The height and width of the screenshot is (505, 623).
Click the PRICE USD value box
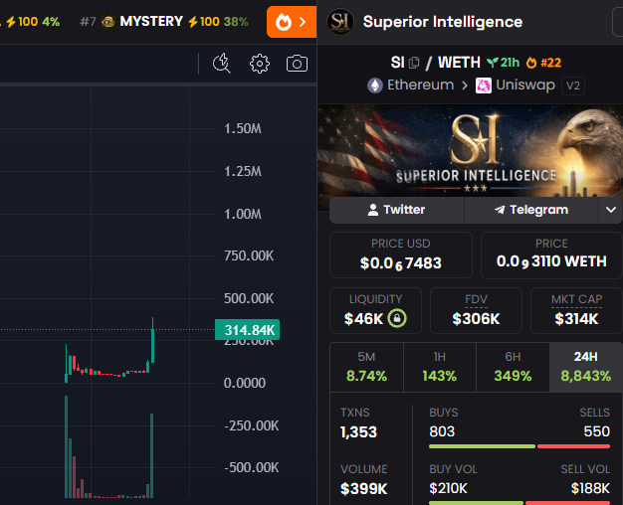click(401, 255)
